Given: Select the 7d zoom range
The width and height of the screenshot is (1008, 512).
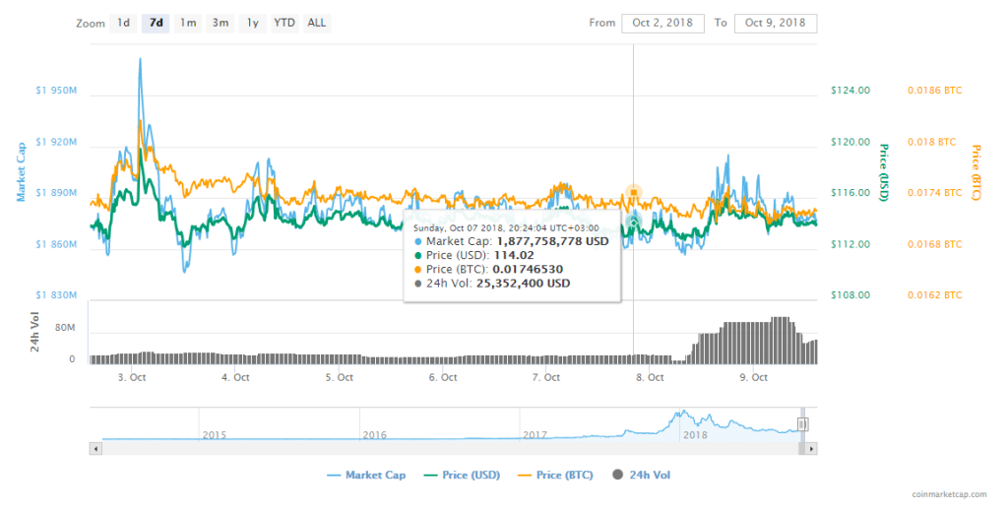Looking at the screenshot, I should (x=155, y=23).
